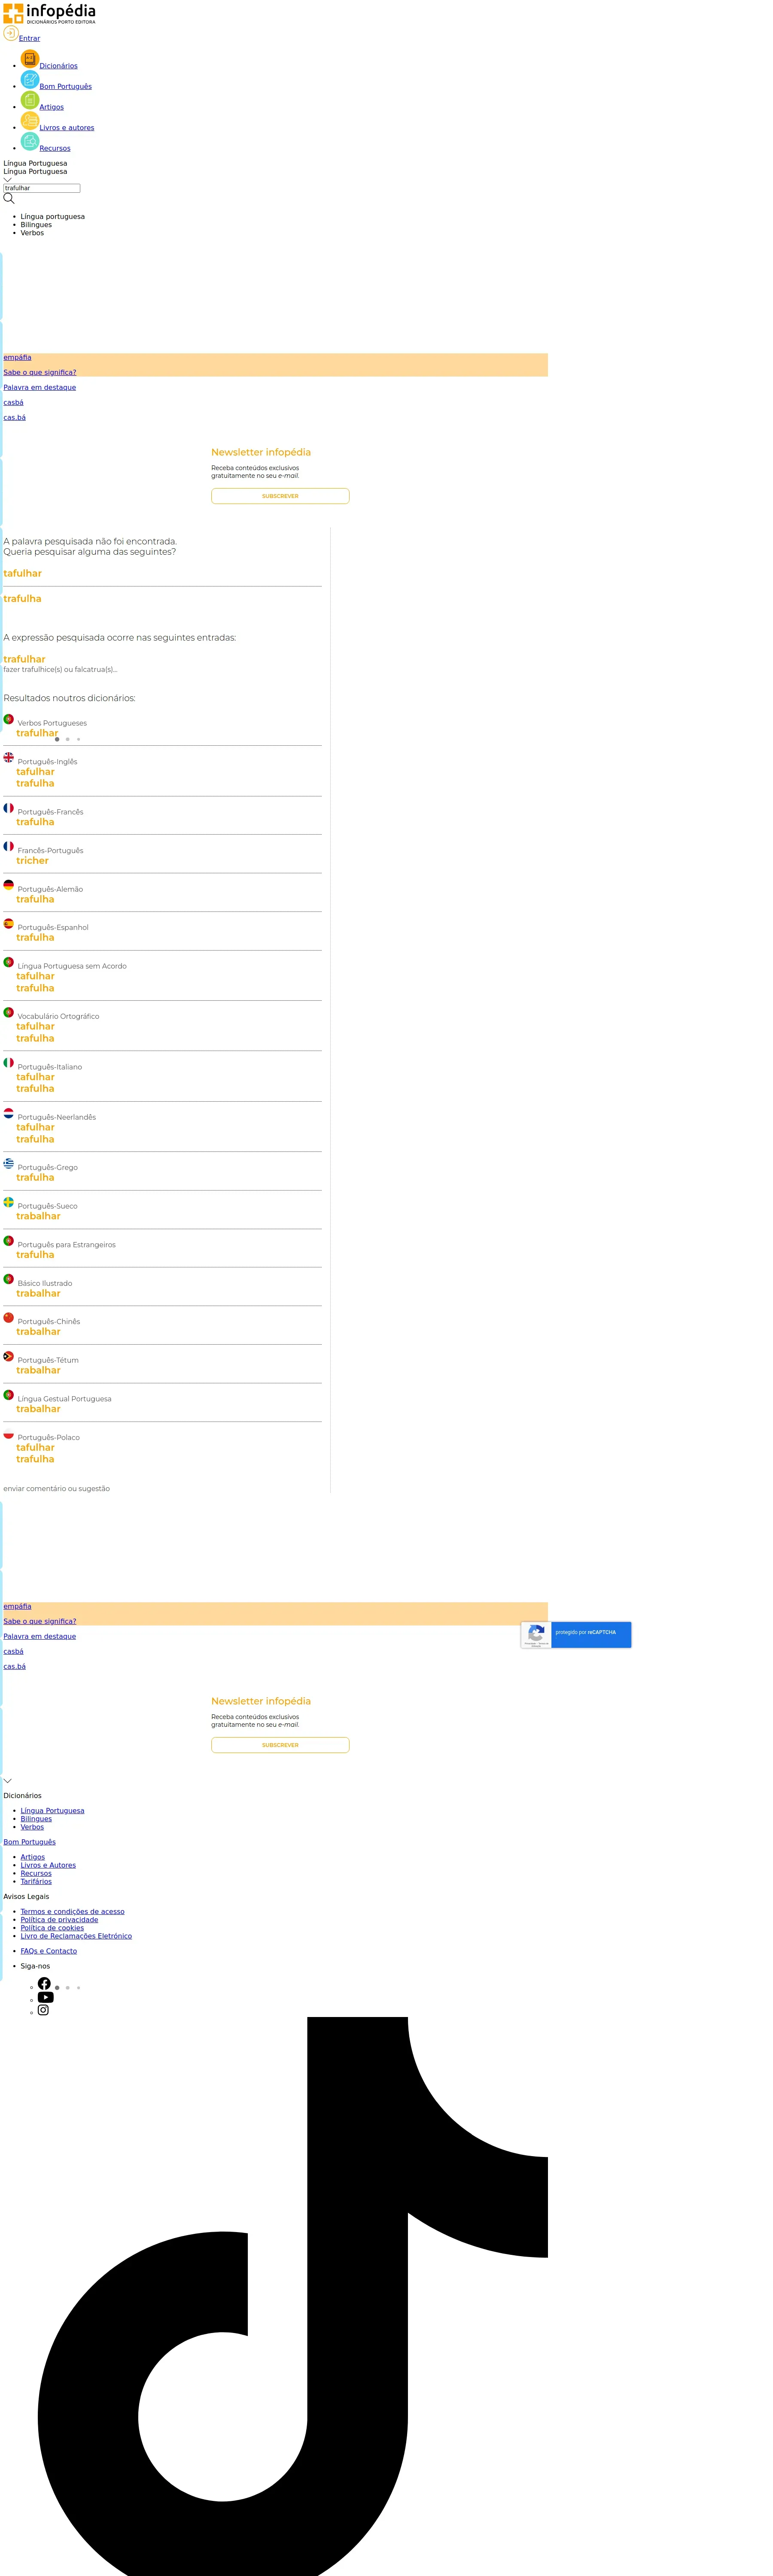Open the Livros e autores menu link
This screenshot has height=2576, width=773.
point(67,128)
